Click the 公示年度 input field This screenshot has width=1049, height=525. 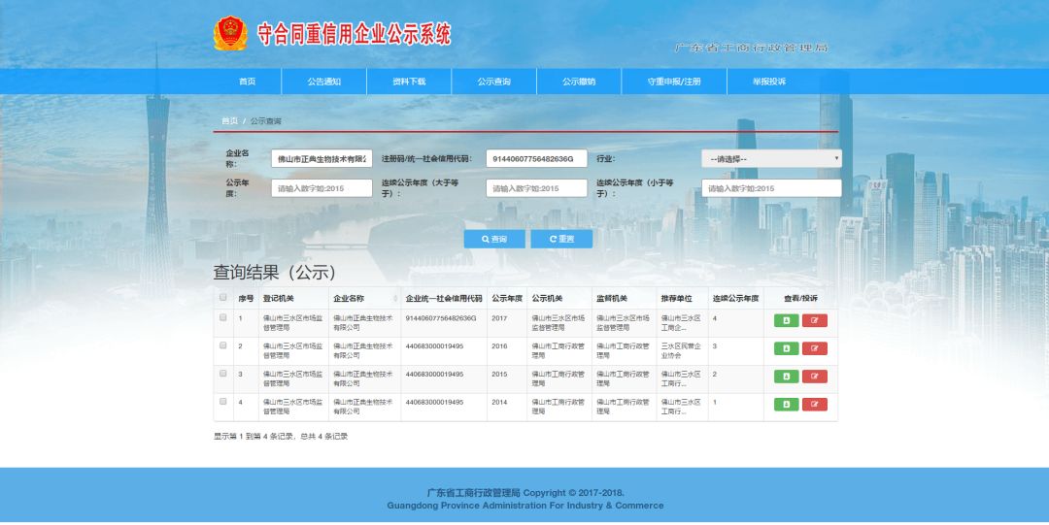pos(321,188)
